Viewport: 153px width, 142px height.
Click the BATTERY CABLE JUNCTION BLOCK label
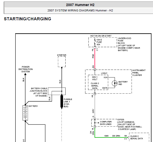click(38, 92)
